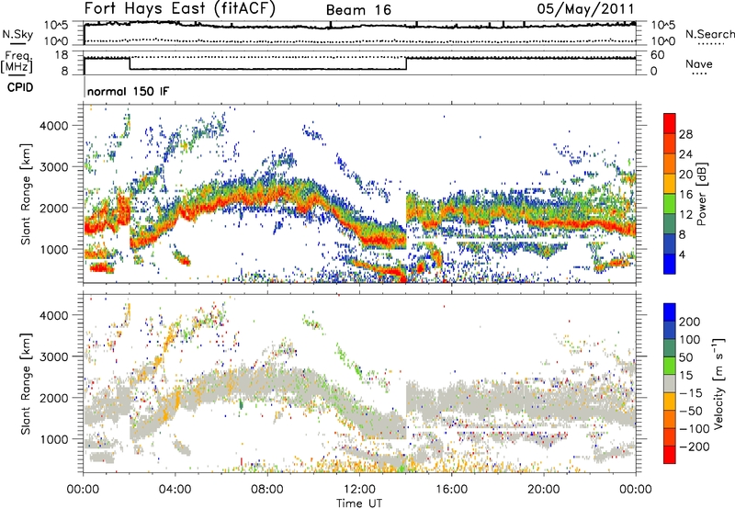Select the "normal 150 IF" CPID text

click(x=128, y=91)
